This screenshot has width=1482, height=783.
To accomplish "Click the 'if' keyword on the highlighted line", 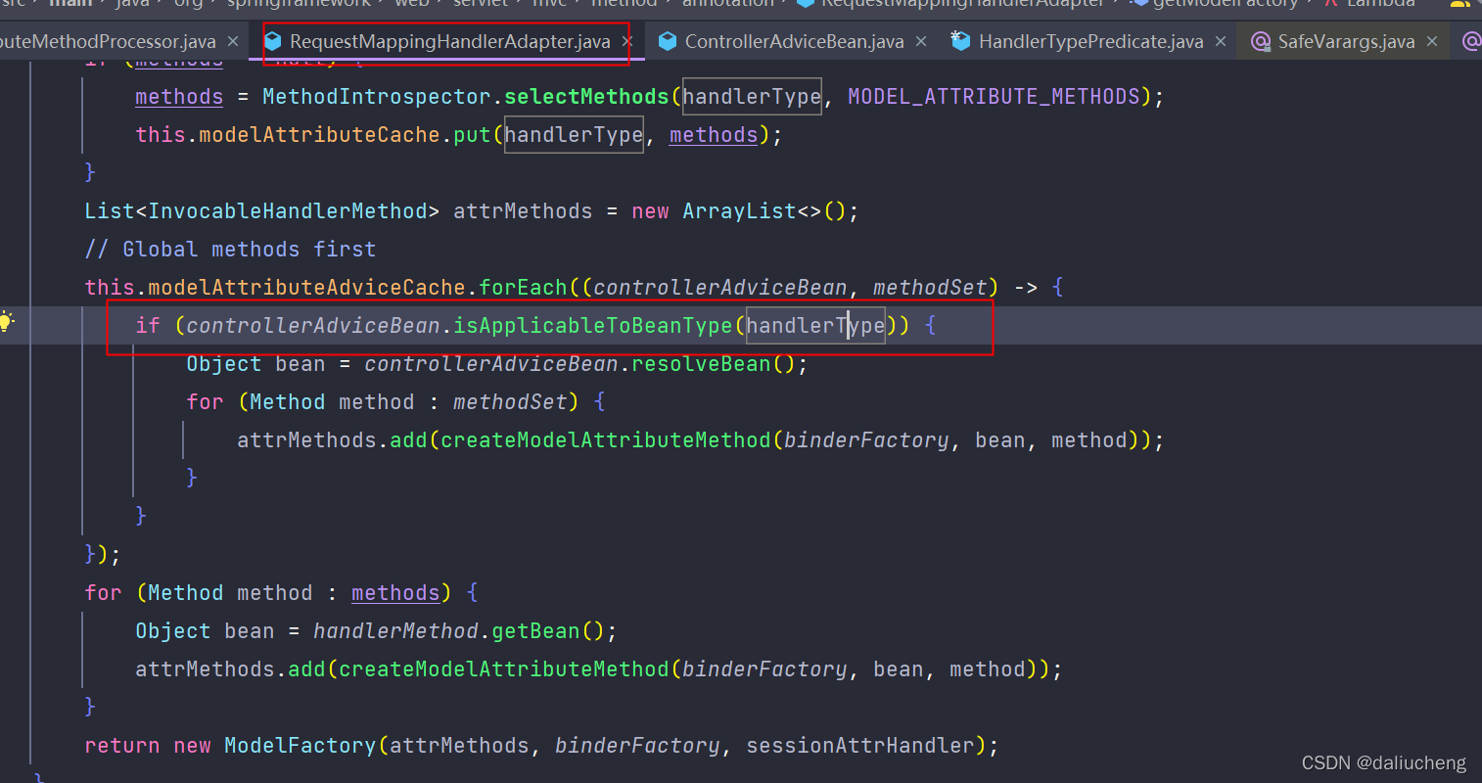I will (148, 325).
